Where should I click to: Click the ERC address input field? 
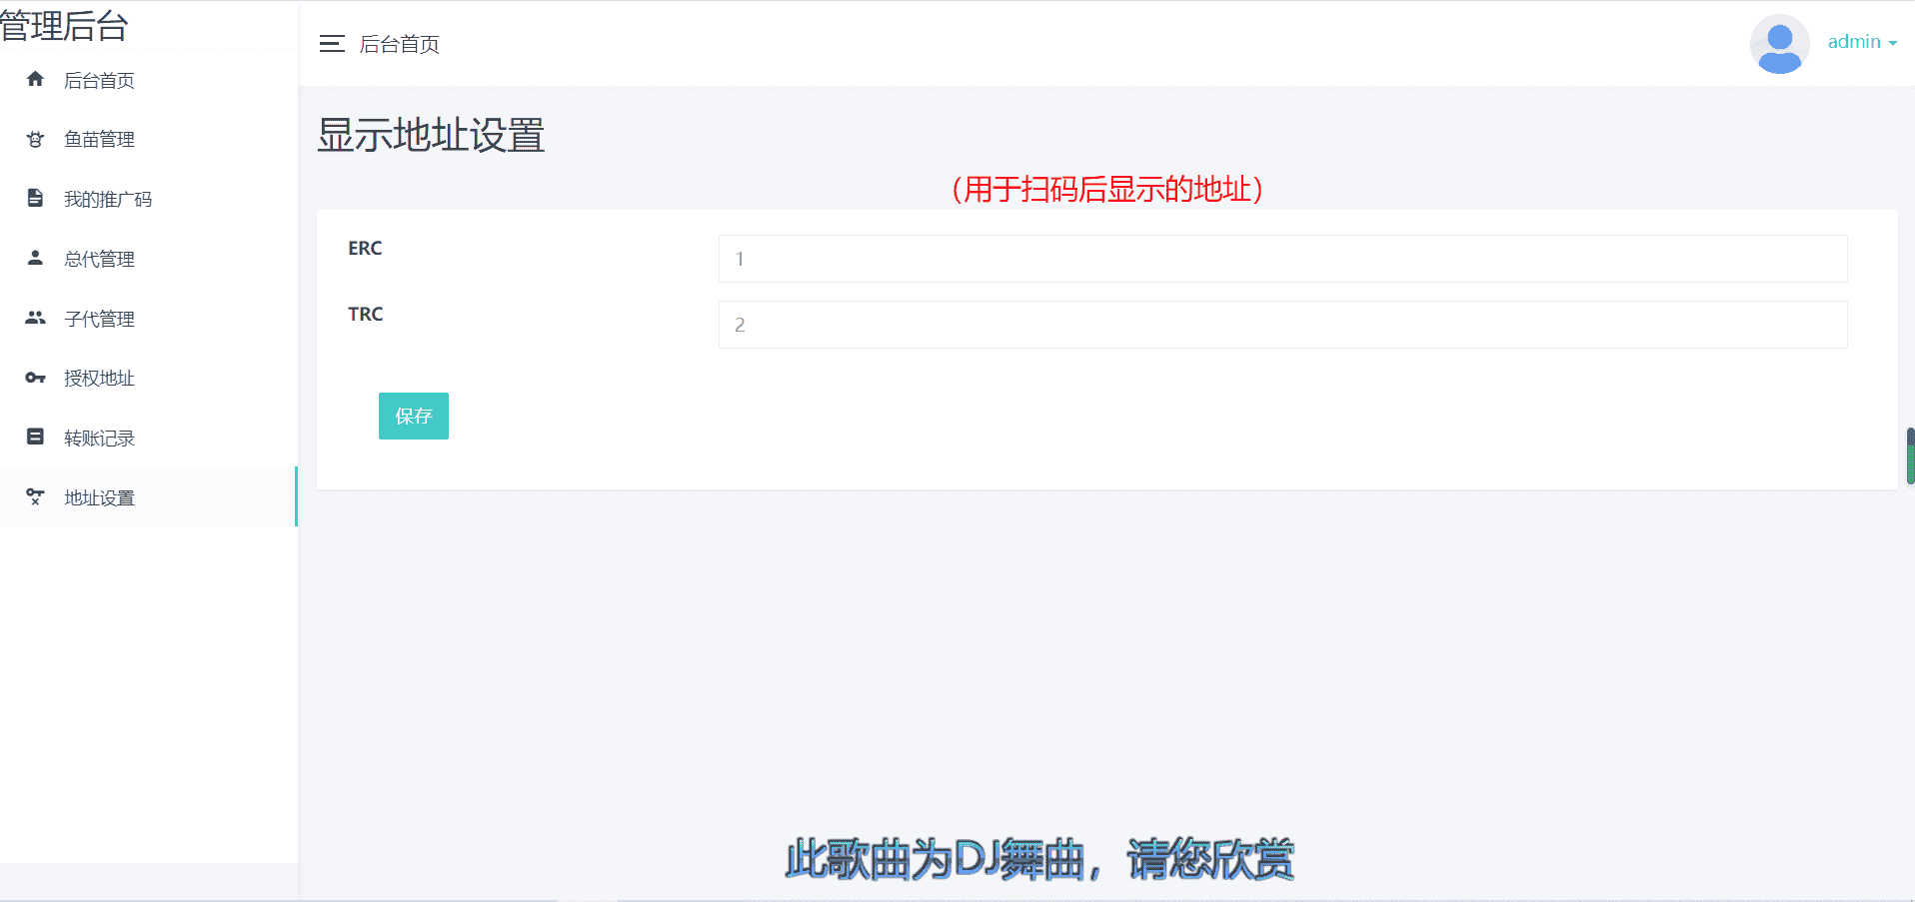[x=1282, y=259]
